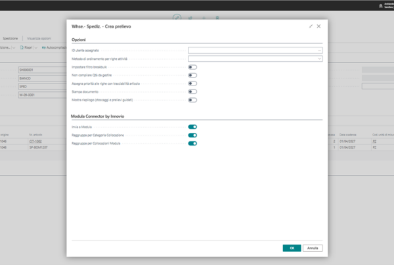394x265 pixels.
Task: Click edit pencil icon in background page
Action: [177, 18]
